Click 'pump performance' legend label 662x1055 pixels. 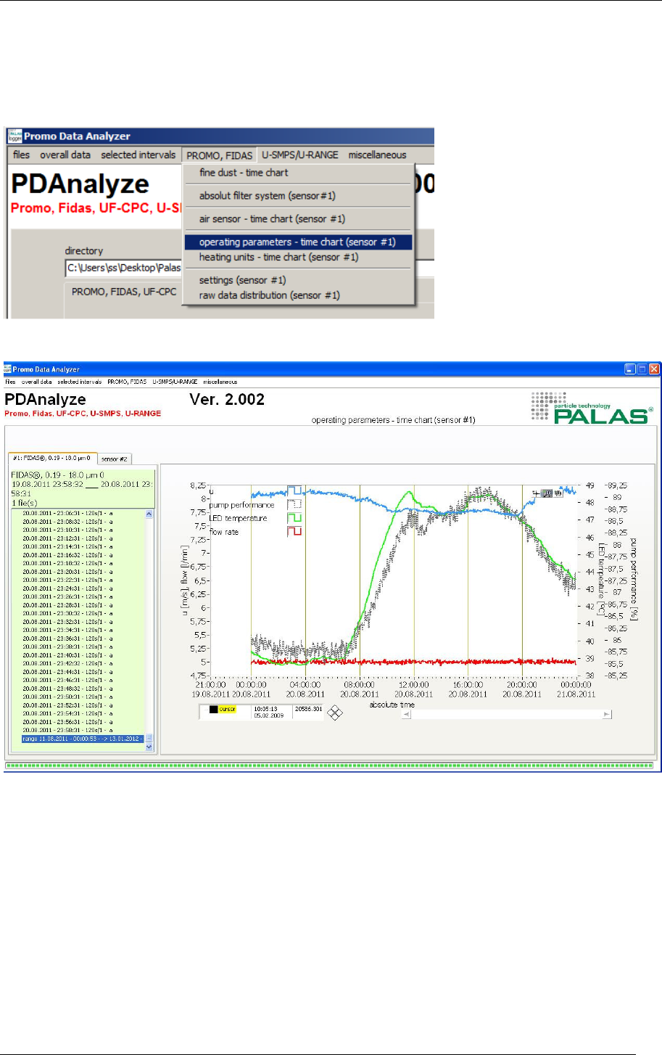point(242,505)
